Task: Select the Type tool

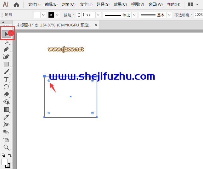Action: tap(6, 79)
